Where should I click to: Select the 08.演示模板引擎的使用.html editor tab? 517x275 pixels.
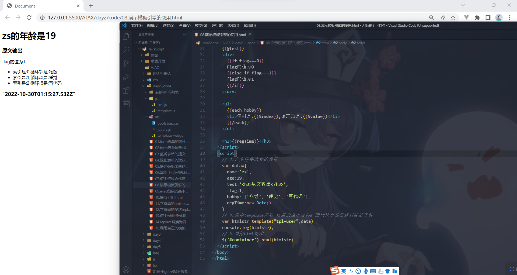[x=223, y=35]
